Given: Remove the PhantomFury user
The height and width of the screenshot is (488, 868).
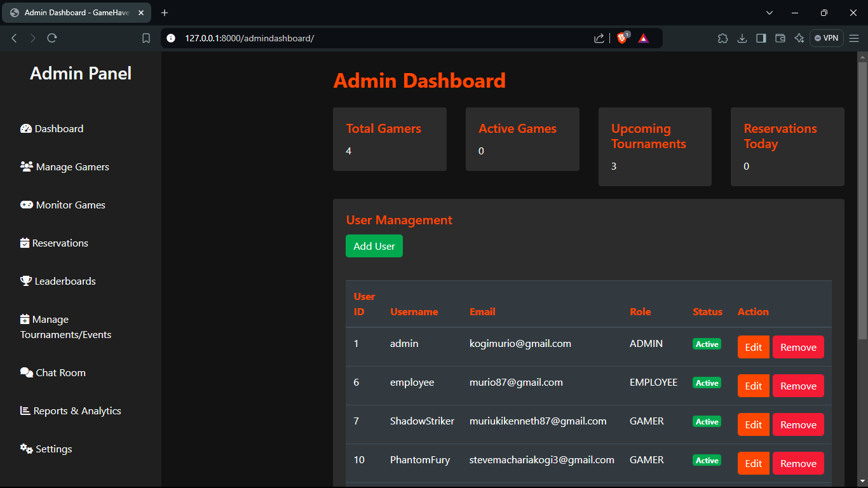Looking at the screenshot, I should coord(798,463).
